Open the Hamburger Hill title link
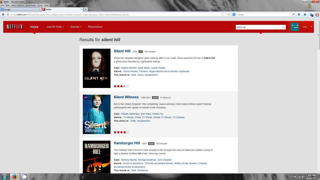This screenshot has width=320, height=180. pos(127,143)
